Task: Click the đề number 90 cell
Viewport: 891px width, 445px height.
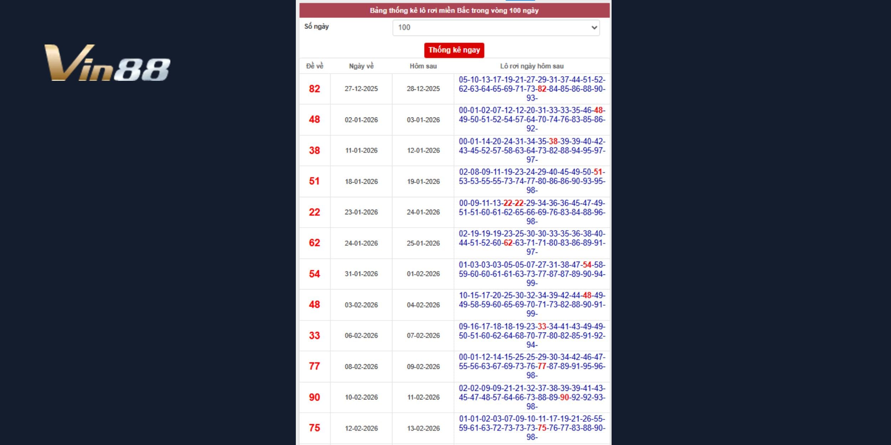Action: (314, 397)
